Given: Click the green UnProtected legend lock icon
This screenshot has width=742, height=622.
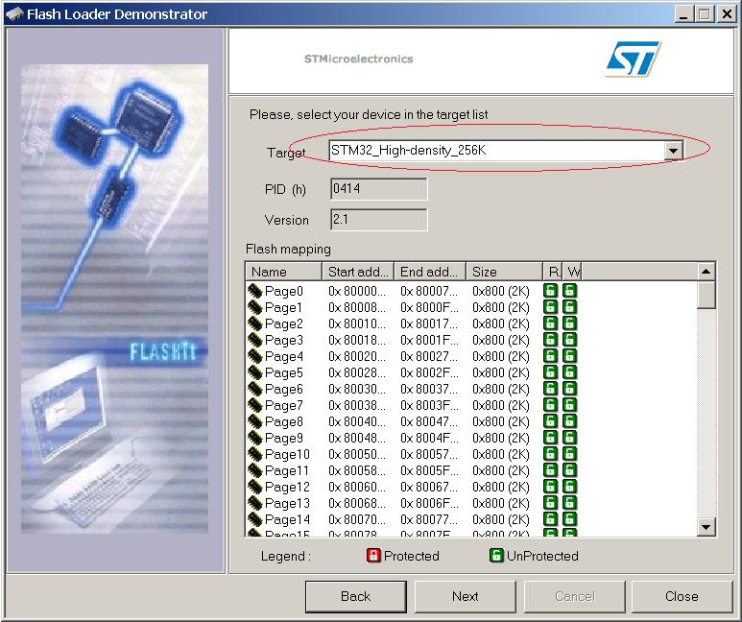Looking at the screenshot, I should (x=497, y=556).
